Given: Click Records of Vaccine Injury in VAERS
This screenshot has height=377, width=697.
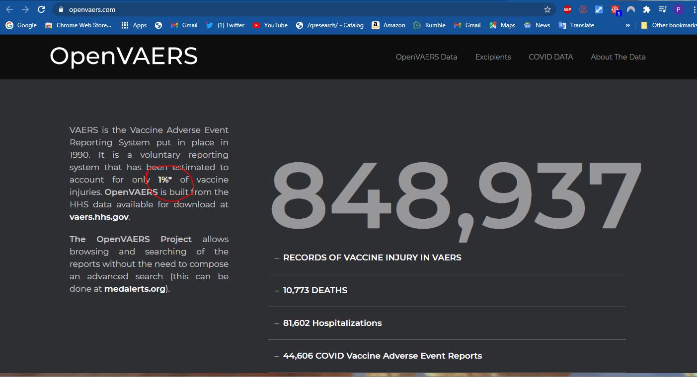Looking at the screenshot, I should (x=372, y=257).
